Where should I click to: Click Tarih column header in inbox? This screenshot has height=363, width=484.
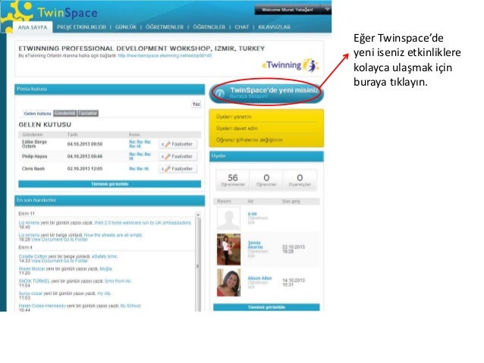[72, 135]
